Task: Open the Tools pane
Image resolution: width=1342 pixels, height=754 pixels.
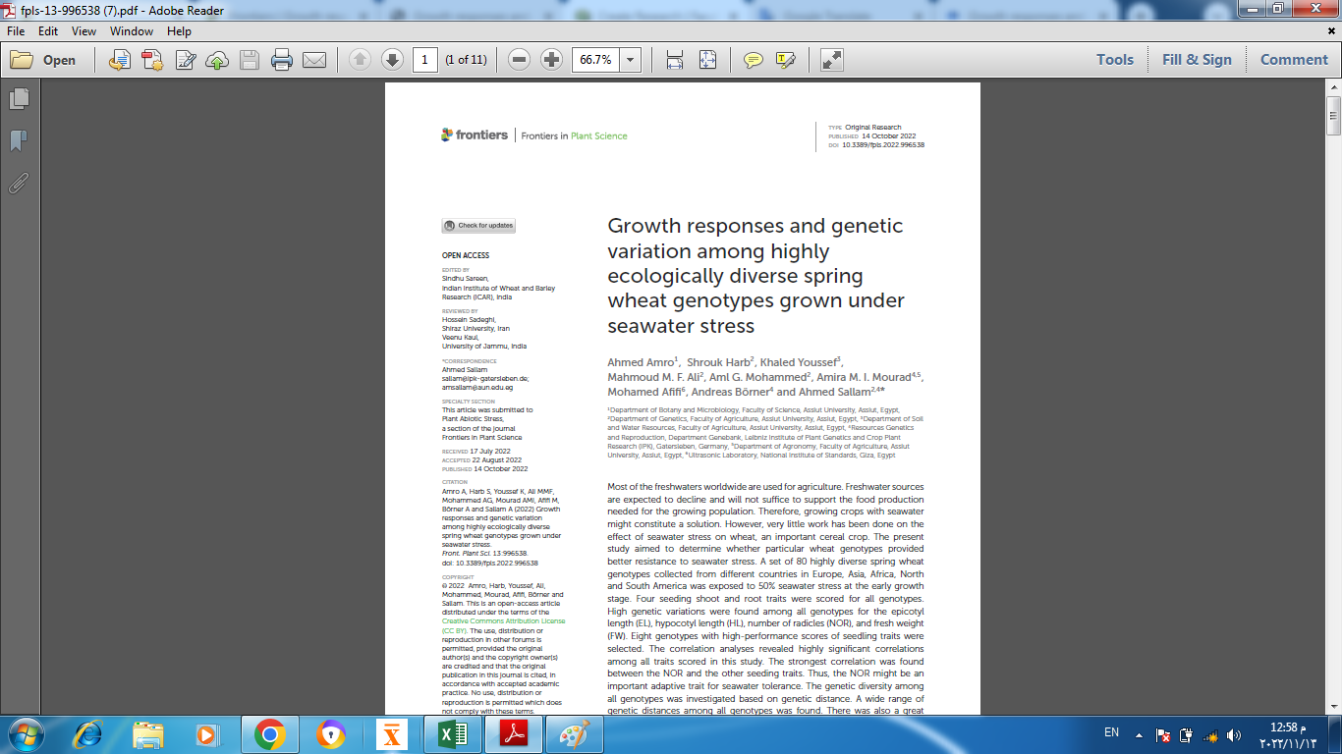Action: click(1114, 59)
